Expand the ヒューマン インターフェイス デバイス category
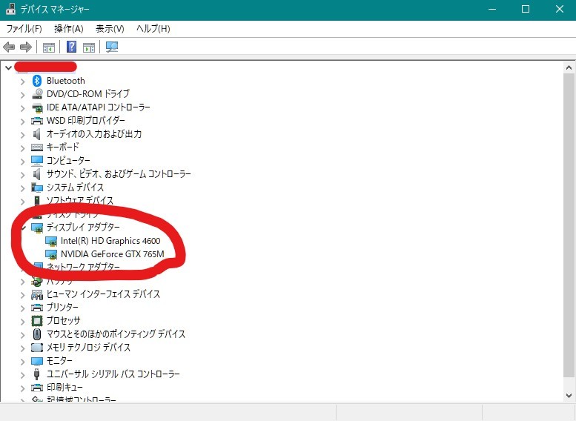This screenshot has height=421, width=576. (22, 295)
